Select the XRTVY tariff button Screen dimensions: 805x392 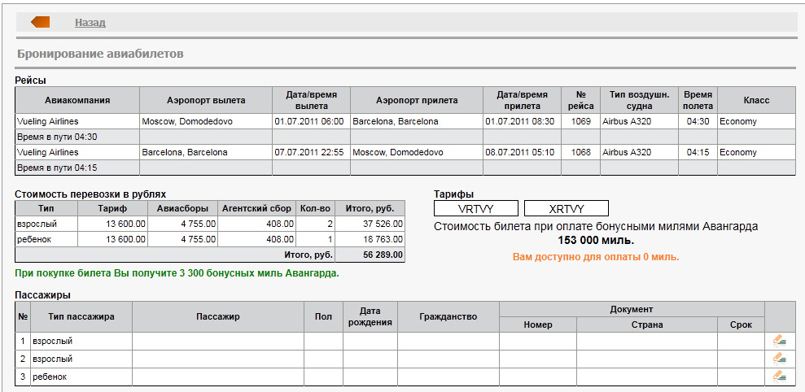click(566, 208)
